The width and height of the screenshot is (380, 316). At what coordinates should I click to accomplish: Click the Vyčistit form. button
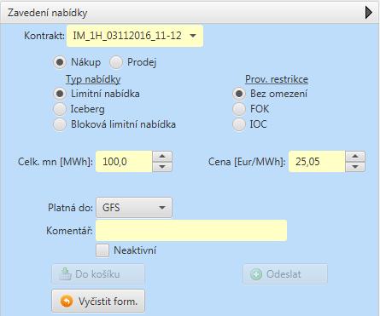click(98, 301)
